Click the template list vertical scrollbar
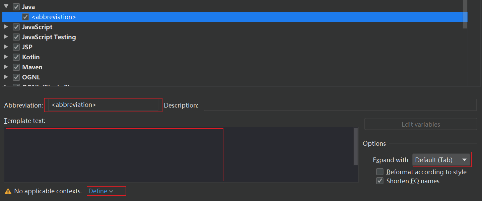The height and width of the screenshot is (201, 482). 465,14
